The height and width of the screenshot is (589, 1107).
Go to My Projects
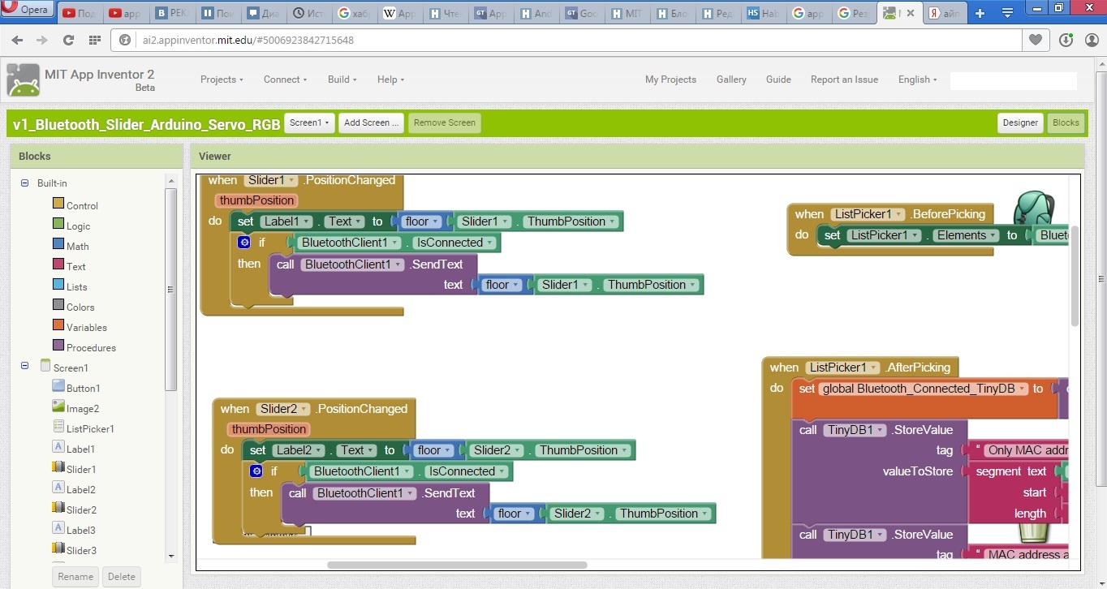pyautogui.click(x=670, y=80)
